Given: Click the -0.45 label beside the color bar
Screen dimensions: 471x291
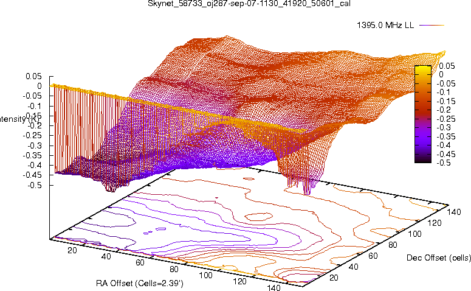Looking at the screenshot, I should pos(445,154).
